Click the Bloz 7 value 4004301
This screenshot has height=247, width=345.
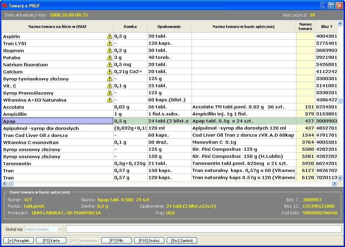[x=326, y=36]
